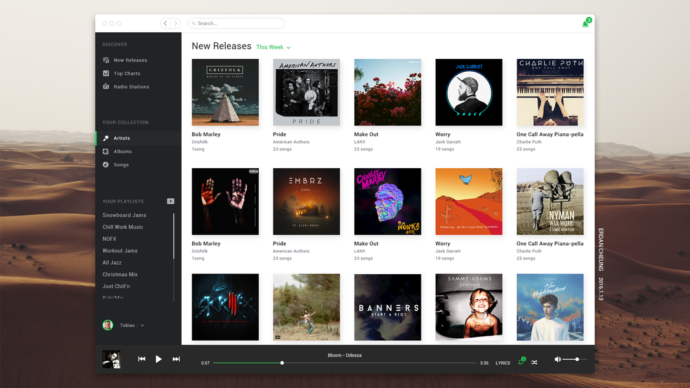The image size is (690, 388).
Task: Go back with the left arrow
Action: click(166, 23)
